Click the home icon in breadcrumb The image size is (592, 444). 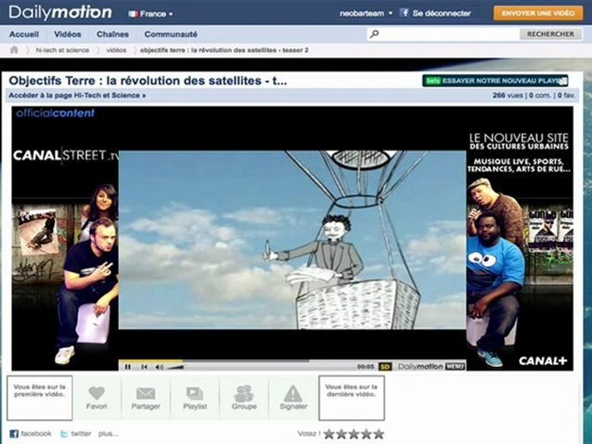point(14,50)
